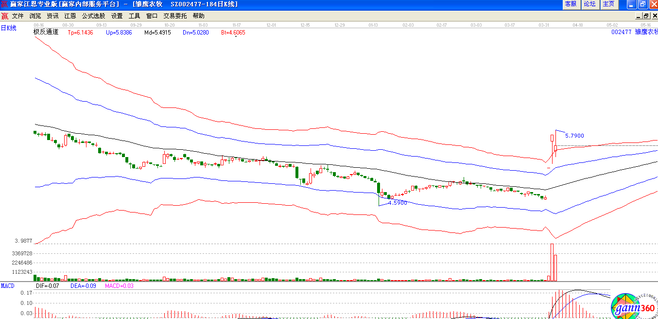The width and height of the screenshot is (658, 319).
Task: Open the 资讯 menu
Action: pyautogui.click(x=52, y=16)
